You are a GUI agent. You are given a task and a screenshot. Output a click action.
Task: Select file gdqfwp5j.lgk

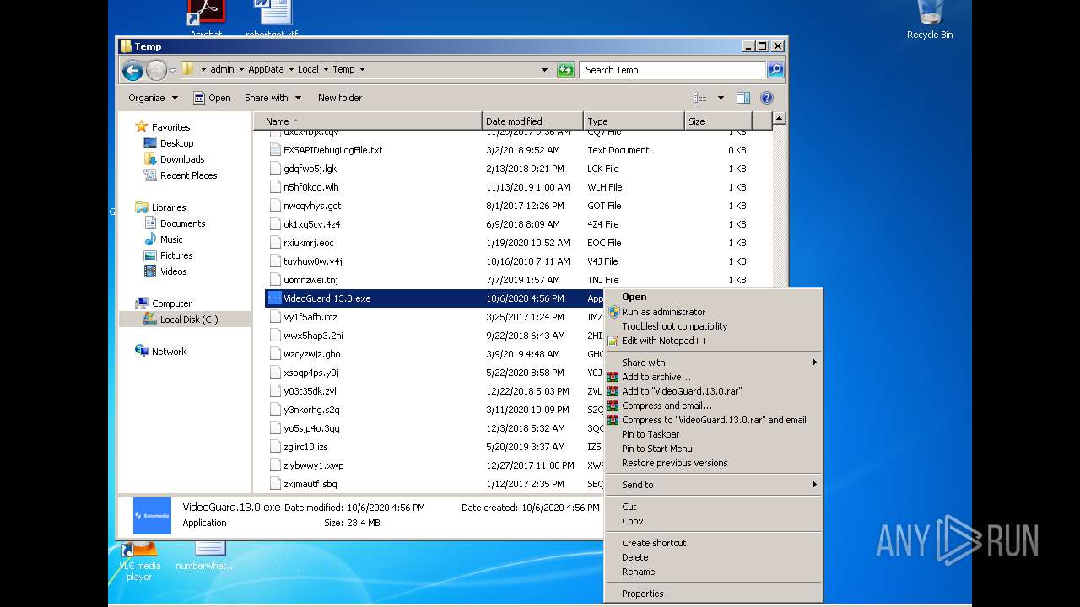(x=310, y=169)
